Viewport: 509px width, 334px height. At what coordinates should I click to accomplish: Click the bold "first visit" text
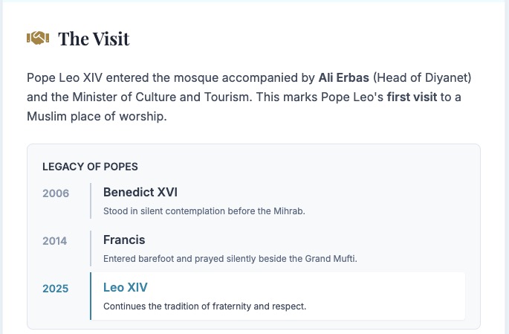(412, 97)
